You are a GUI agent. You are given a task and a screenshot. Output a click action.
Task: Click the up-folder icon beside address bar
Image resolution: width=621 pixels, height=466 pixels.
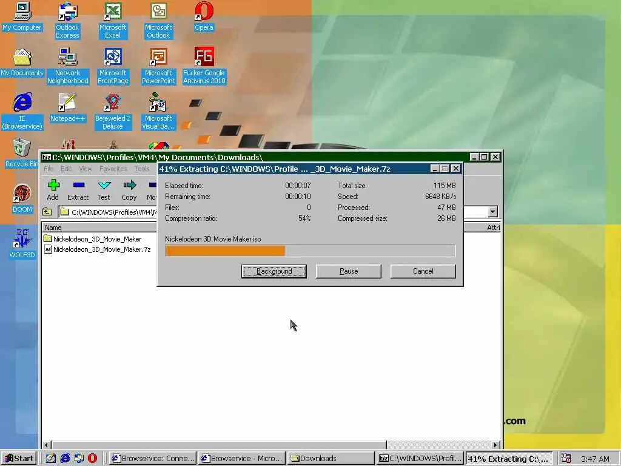tap(47, 212)
